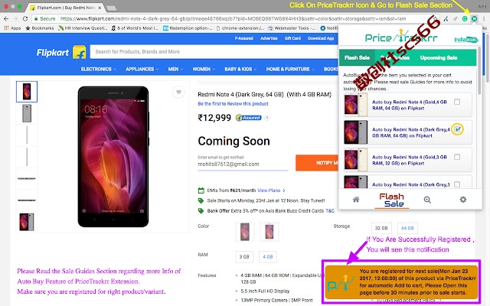
Task: Select second color variant swatch
Action: click(x=269, y=232)
